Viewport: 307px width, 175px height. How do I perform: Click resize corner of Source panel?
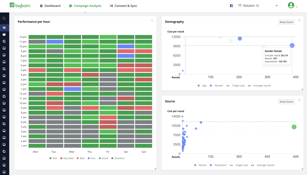click(x=302, y=169)
